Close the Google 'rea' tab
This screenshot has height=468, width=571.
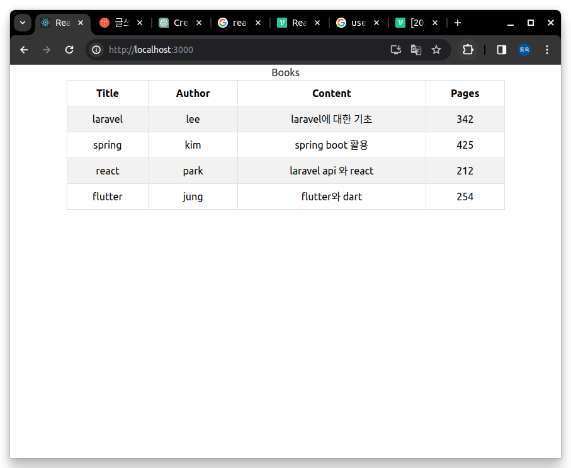tap(258, 23)
